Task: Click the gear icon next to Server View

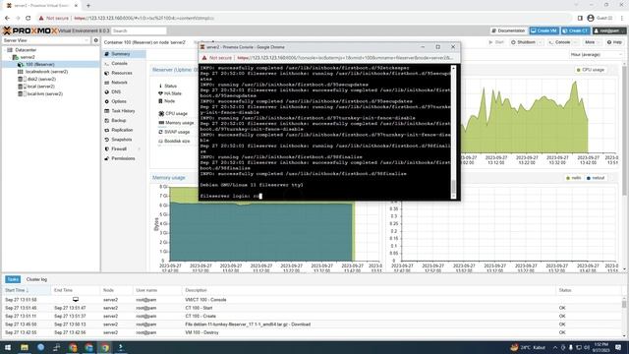Action: tap(96, 40)
